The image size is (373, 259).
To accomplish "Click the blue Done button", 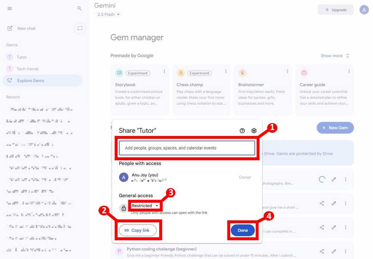I will pyautogui.click(x=243, y=230).
